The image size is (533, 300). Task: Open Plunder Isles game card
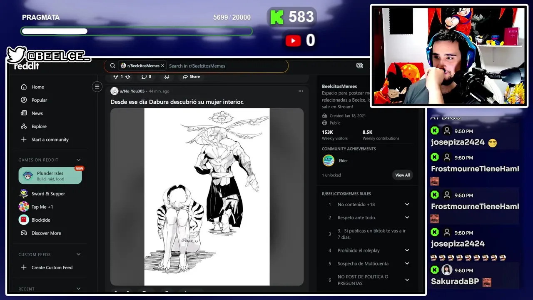coord(50,175)
